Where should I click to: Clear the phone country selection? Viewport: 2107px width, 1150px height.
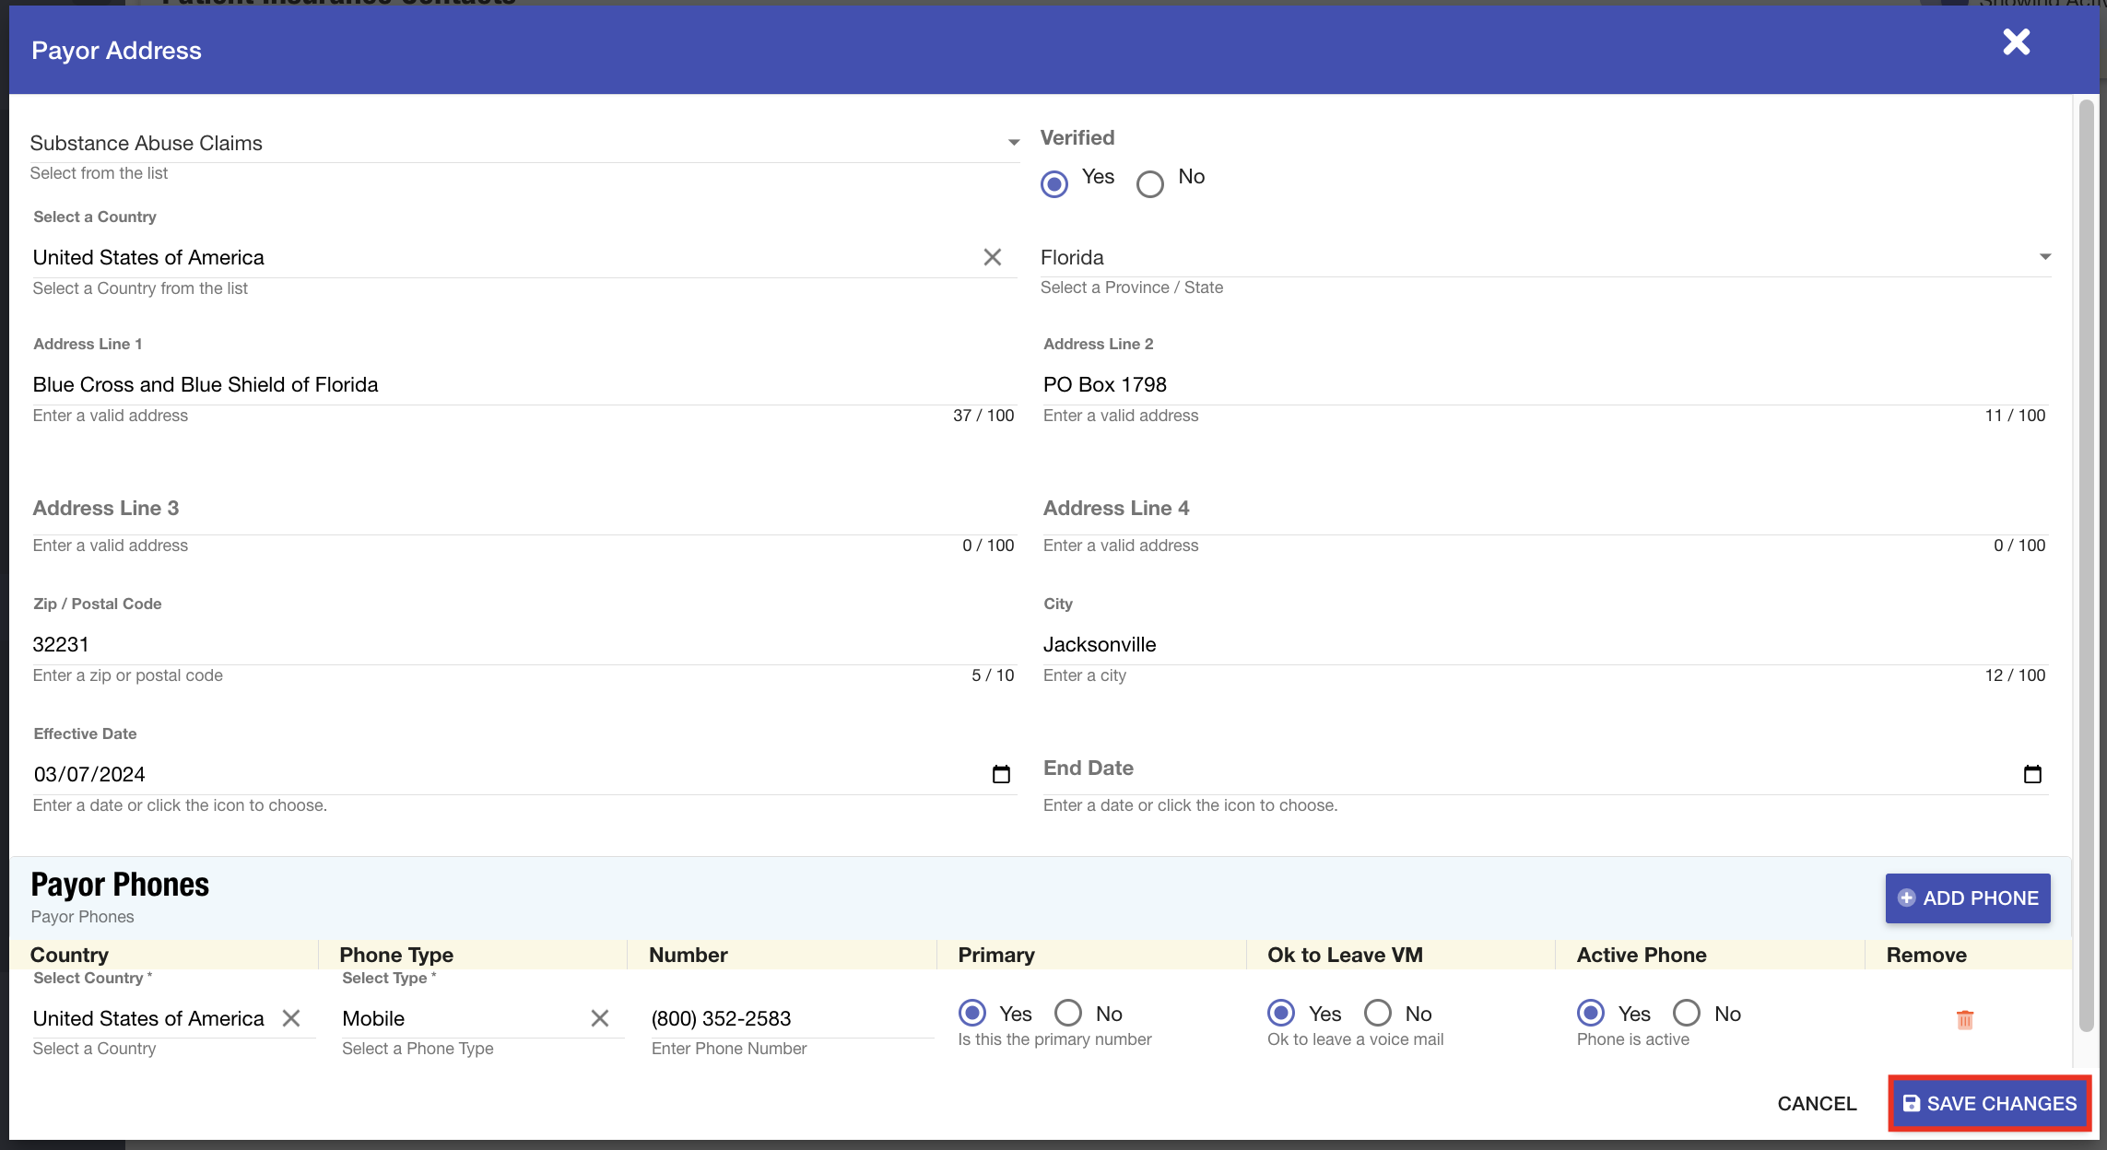click(291, 1018)
